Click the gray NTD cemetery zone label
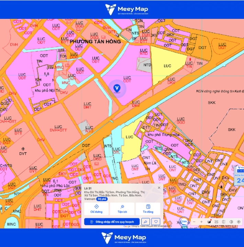Image resolution: width=244 pixels, height=247 pixels. (147, 65)
